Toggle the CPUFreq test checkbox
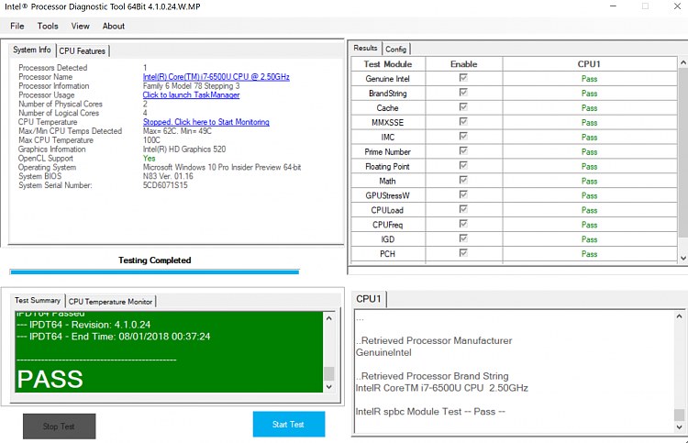Image resolution: width=688 pixels, height=443 pixels. (x=463, y=224)
